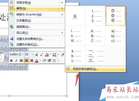The height and width of the screenshot is (101, 139).
Task: Select the circled ①②③ numbering style
Action: point(115,16)
